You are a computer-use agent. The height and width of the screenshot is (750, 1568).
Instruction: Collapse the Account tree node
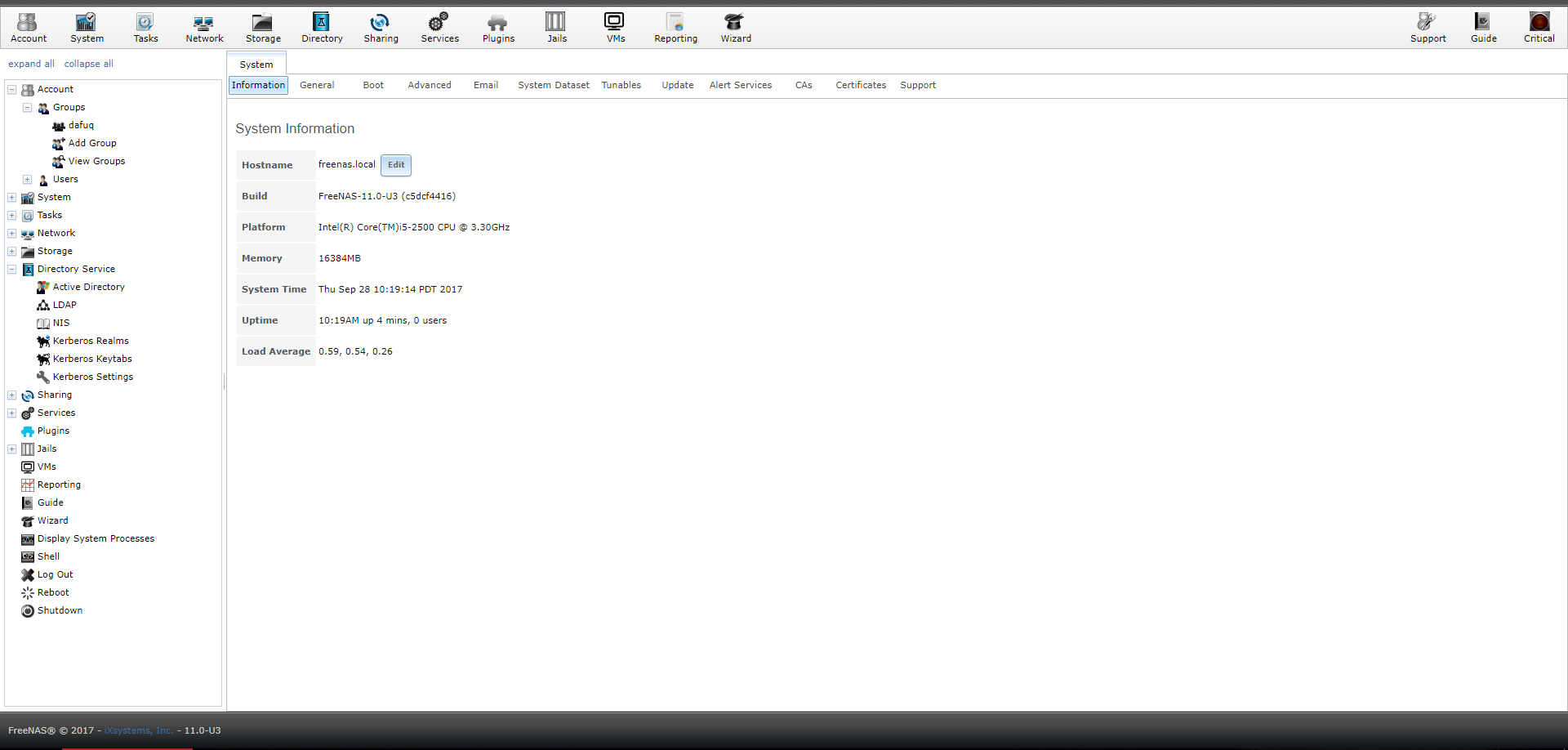point(12,90)
